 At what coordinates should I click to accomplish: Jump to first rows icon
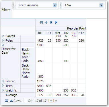[x=7, y=101]
